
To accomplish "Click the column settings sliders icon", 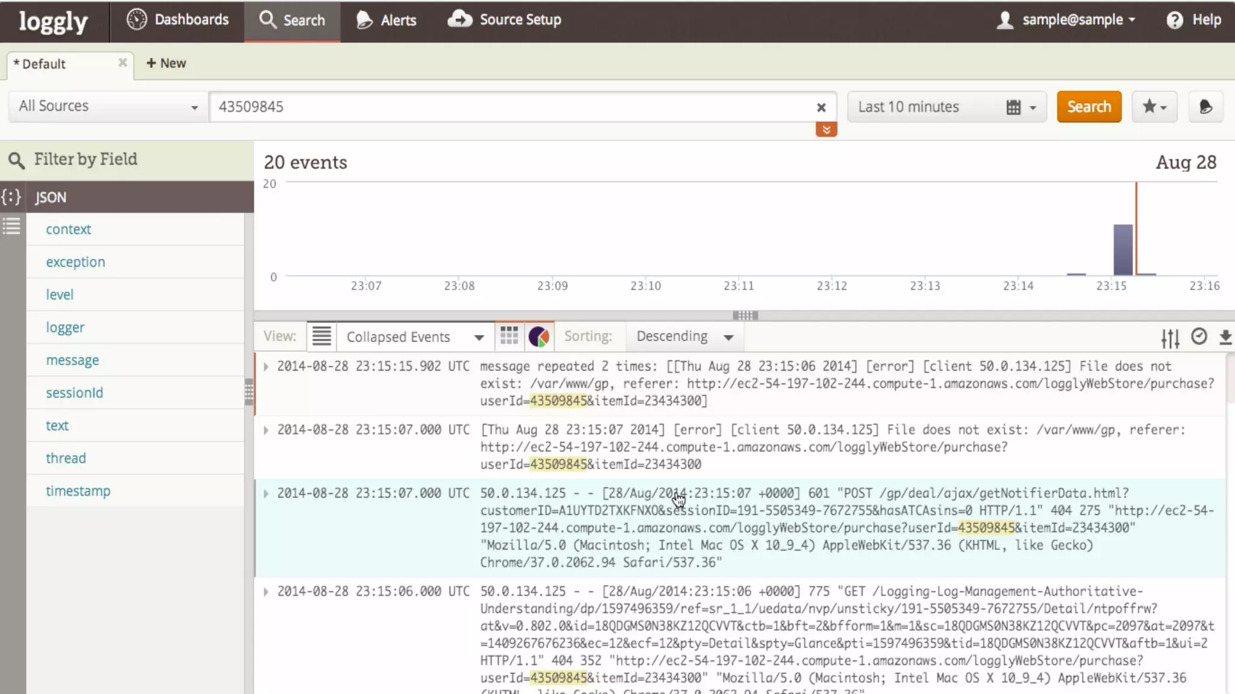I will [1170, 338].
